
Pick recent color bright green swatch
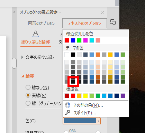coord(79,40)
